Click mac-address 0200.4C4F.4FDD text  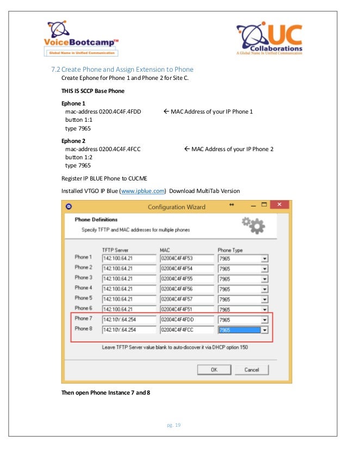103,111
